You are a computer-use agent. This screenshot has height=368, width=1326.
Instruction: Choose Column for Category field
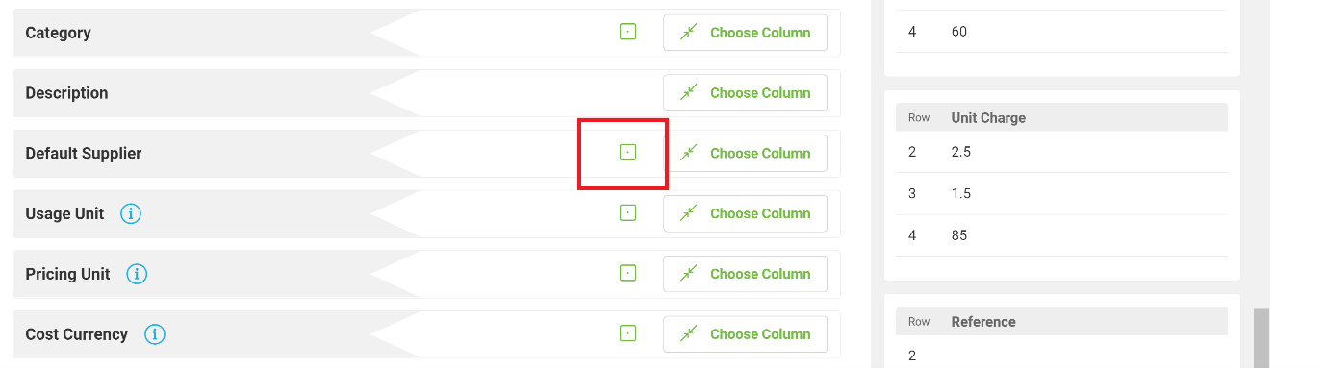[x=745, y=33]
